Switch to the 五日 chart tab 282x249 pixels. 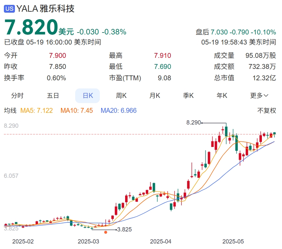click(x=53, y=95)
